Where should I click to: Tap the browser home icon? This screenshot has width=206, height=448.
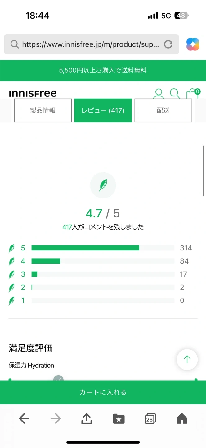point(182,419)
